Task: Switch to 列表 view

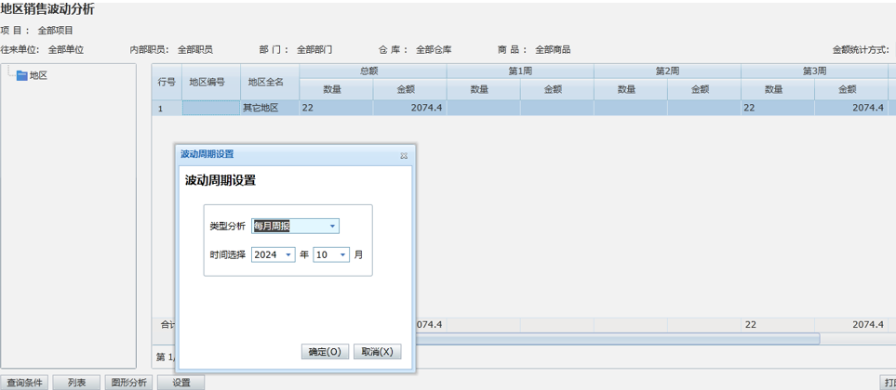Action: pyautogui.click(x=76, y=383)
